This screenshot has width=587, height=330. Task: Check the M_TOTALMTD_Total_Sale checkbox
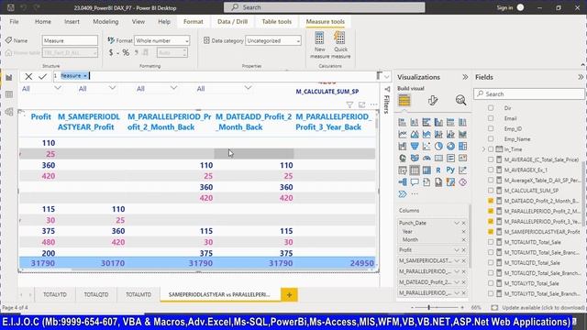(491, 242)
